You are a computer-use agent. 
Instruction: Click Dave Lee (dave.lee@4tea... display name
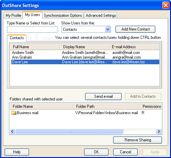[84, 62]
